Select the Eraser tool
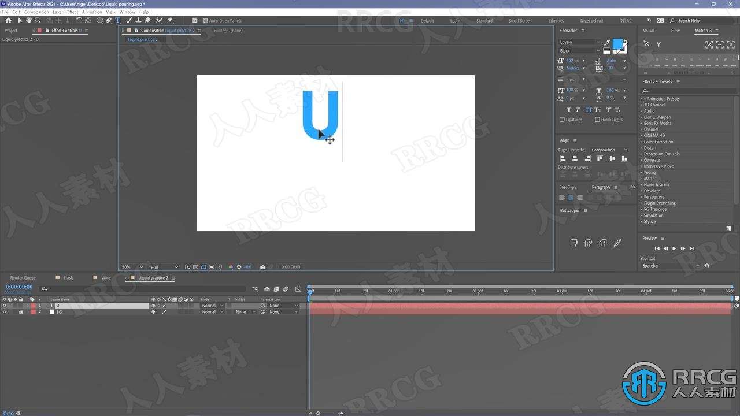The image size is (740, 416). (147, 21)
